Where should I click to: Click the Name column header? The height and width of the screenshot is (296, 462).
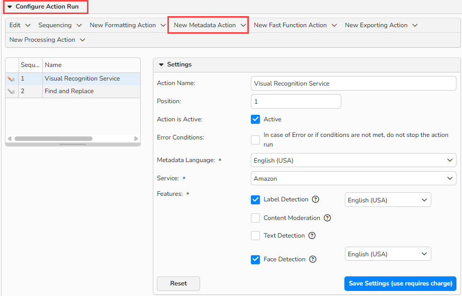[91, 65]
